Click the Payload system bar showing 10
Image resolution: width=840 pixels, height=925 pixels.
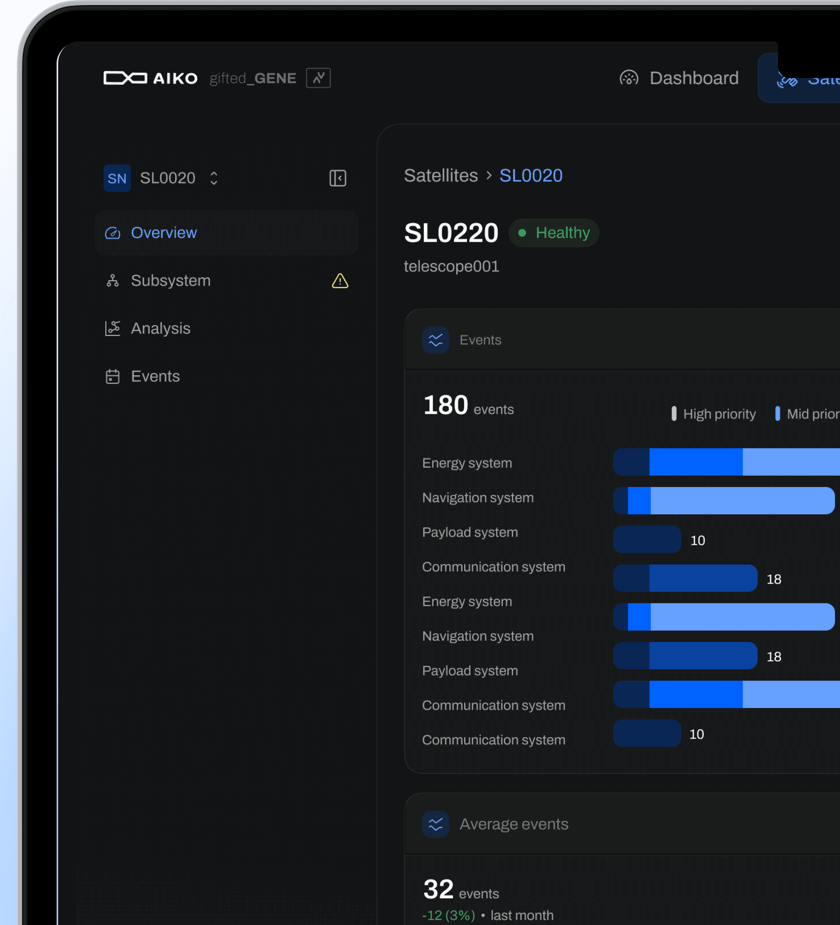coord(646,539)
